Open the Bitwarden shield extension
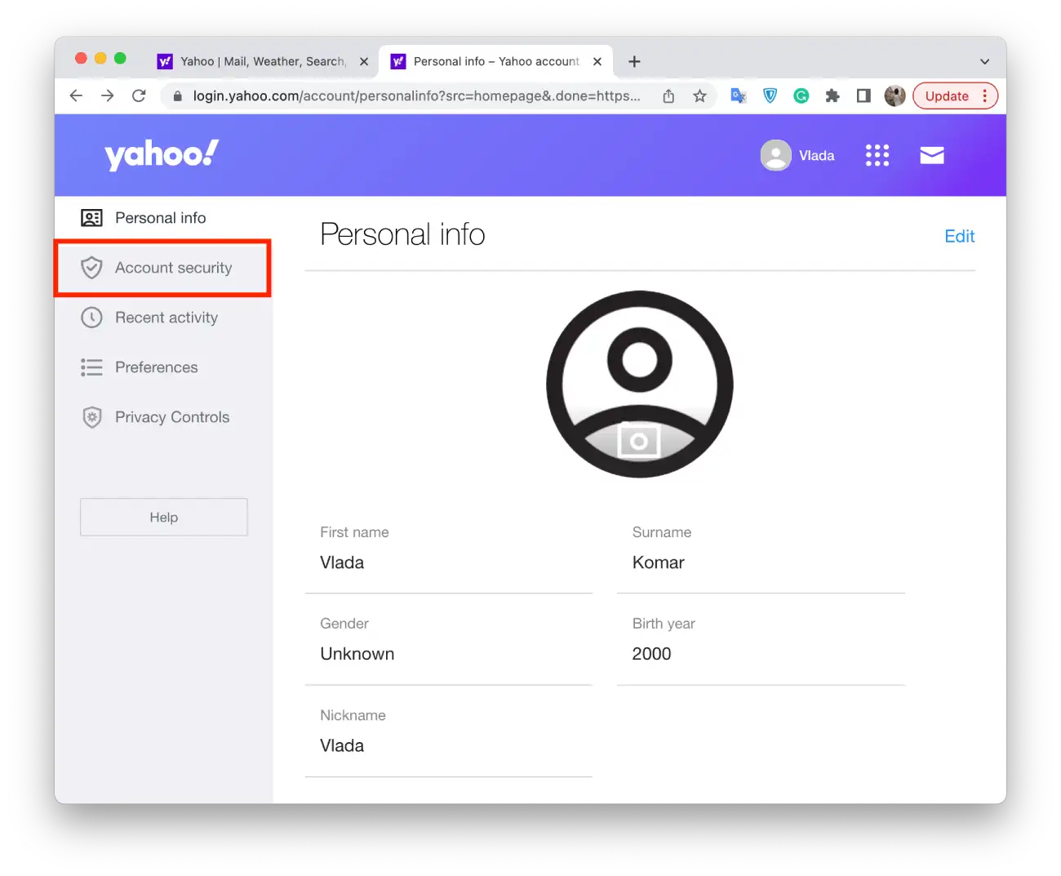Viewport: 1061px width, 876px height. click(x=770, y=96)
